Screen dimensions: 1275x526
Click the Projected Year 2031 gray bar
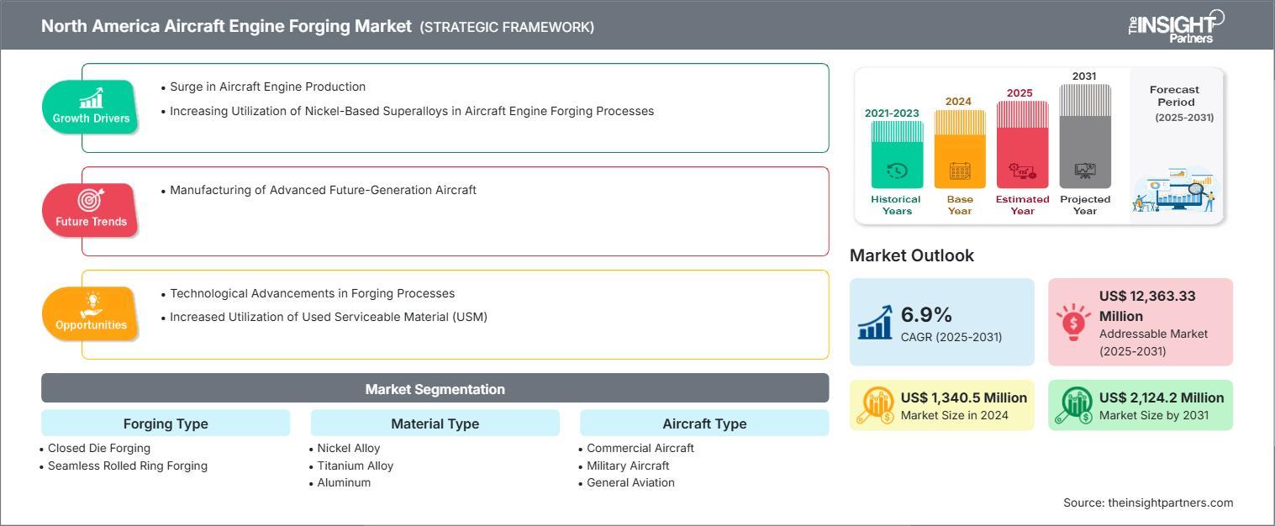[x=1085, y=136]
